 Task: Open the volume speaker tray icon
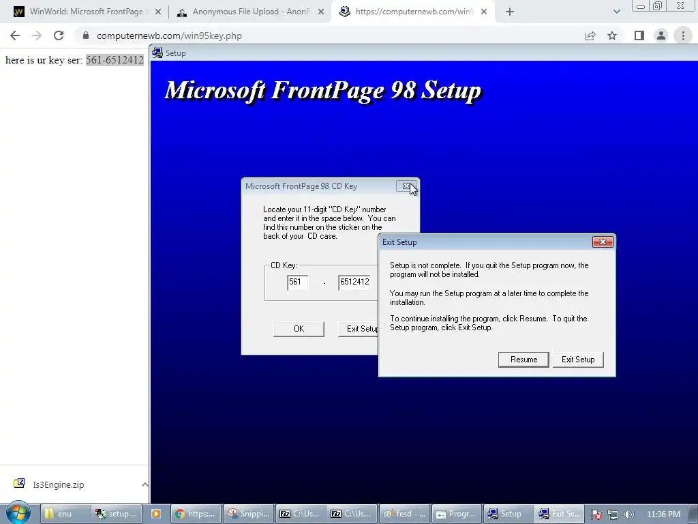628,514
